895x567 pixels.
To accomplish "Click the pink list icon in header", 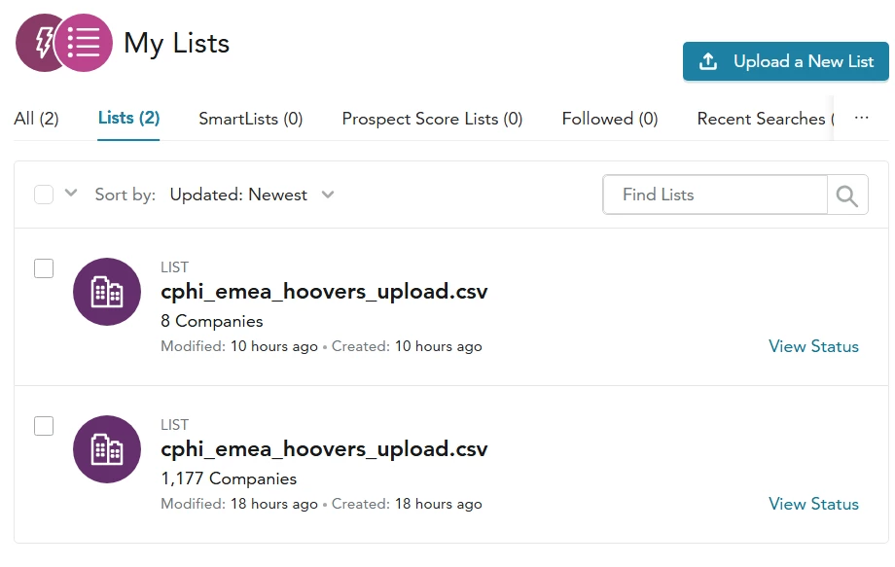I will (84, 43).
